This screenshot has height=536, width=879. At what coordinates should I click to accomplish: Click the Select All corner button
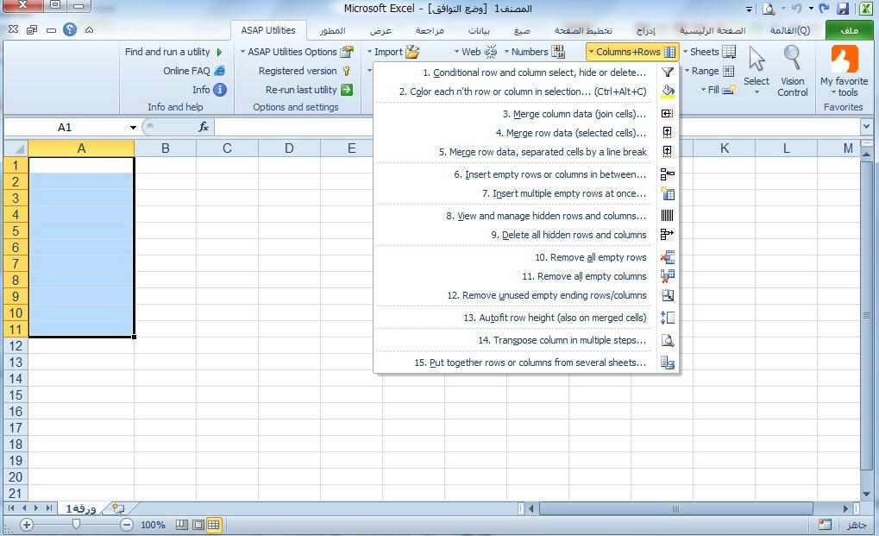point(16,148)
